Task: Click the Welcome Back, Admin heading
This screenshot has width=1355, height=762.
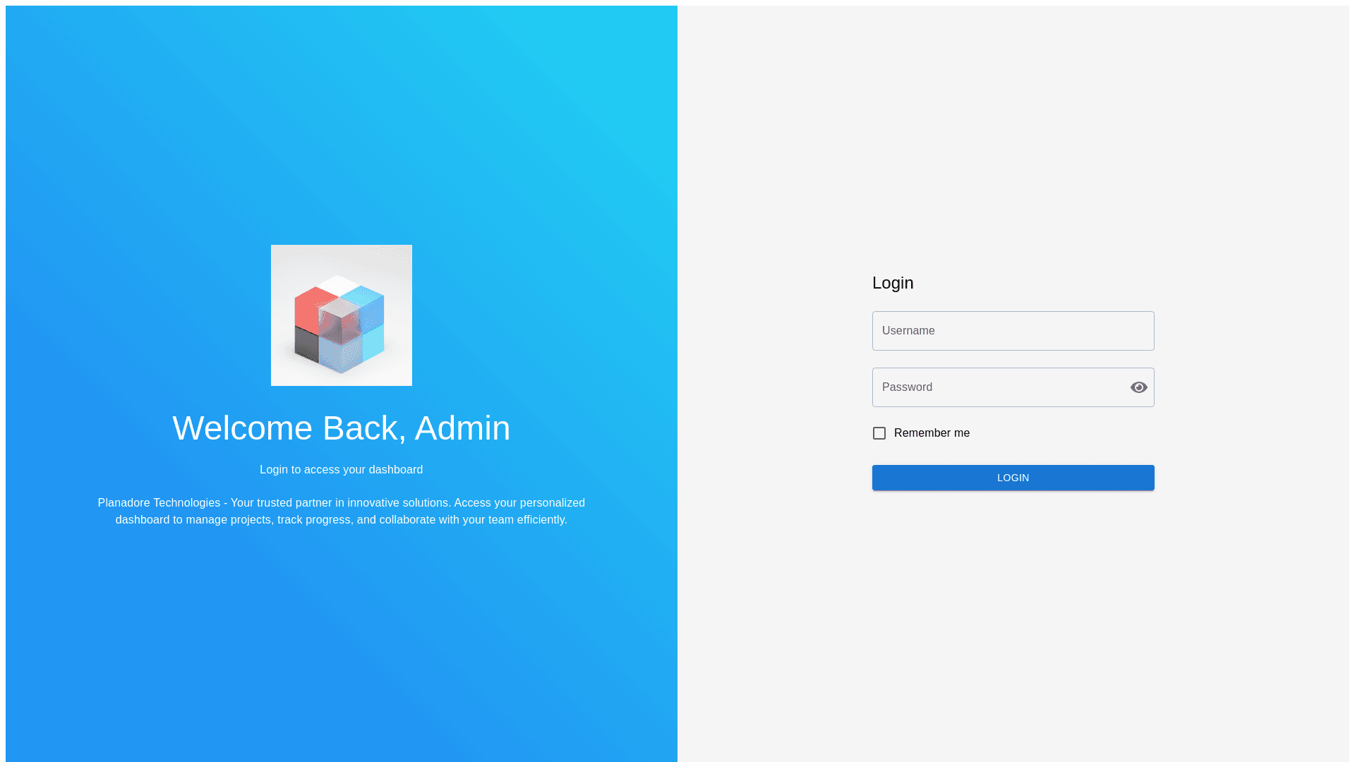Action: point(342,428)
